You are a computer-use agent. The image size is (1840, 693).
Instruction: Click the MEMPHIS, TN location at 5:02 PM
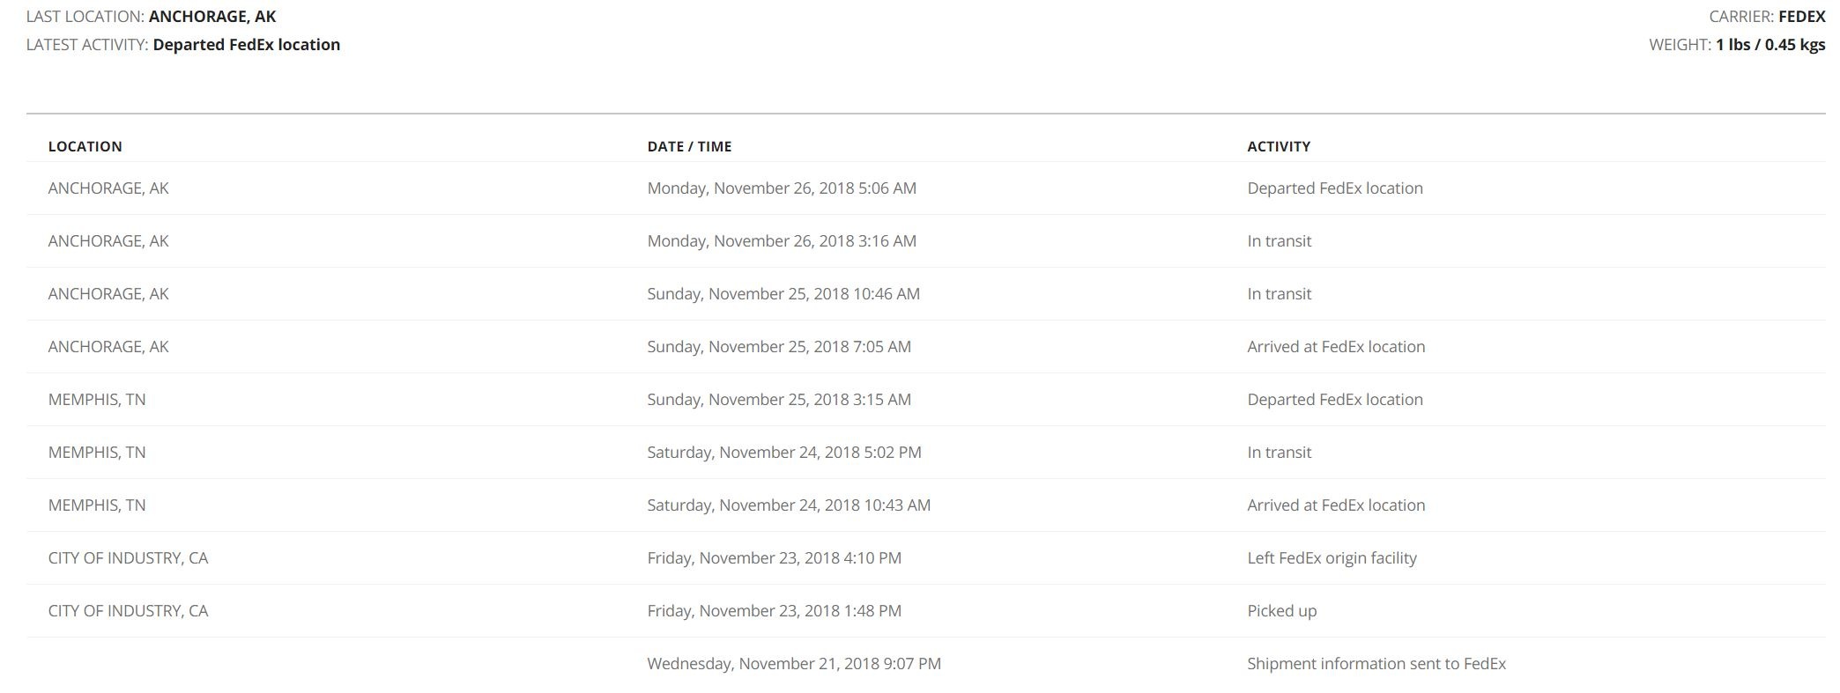(x=97, y=453)
